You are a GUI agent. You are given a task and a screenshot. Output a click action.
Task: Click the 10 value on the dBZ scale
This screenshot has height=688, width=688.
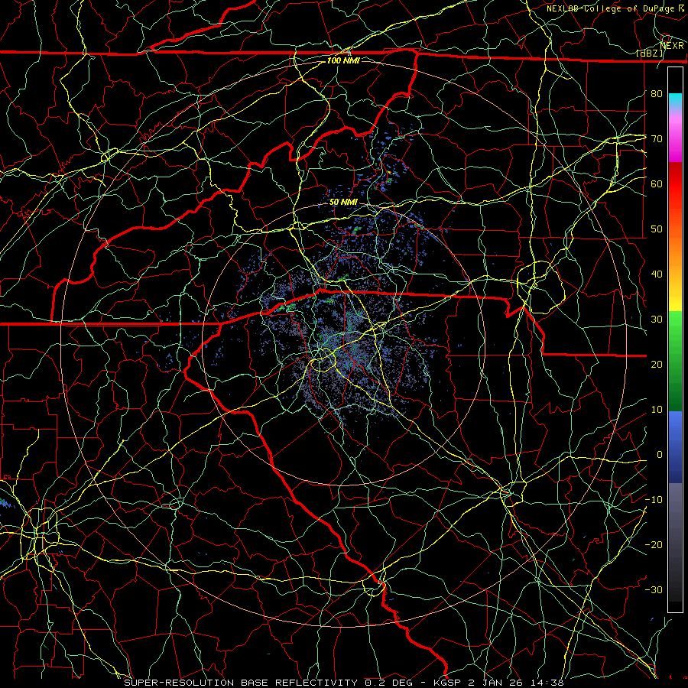[657, 410]
